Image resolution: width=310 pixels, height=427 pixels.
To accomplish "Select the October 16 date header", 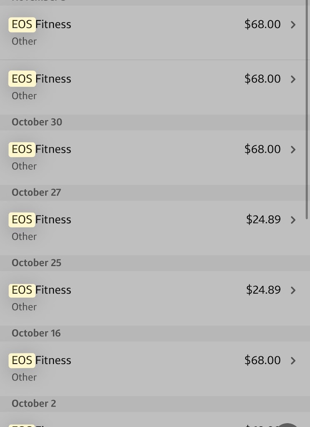I will [x=36, y=333].
